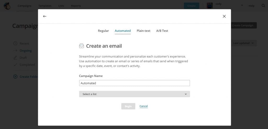Viewport: 268px width, 129px height.
Task: Choose the A/B Test tab
Action: pos(162,31)
